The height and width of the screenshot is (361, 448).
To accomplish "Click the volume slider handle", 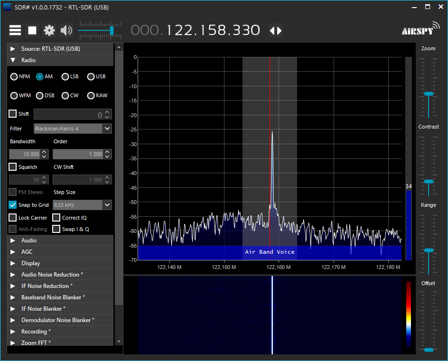I will click(112, 30).
